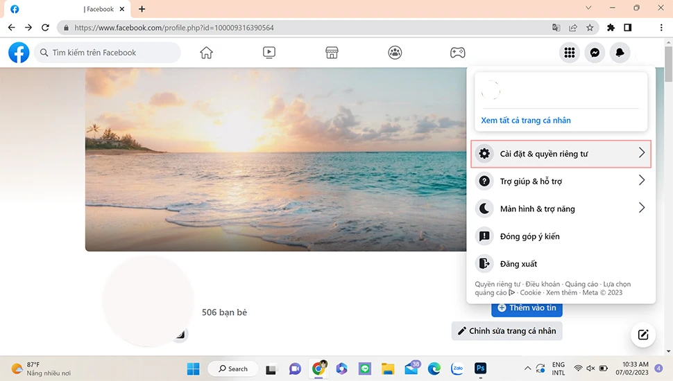Click the Thêm vào tin button
This screenshot has height=381, width=673.
[527, 308]
